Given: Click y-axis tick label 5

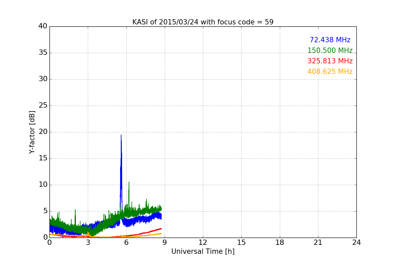Looking at the screenshot, I should coord(45,211).
